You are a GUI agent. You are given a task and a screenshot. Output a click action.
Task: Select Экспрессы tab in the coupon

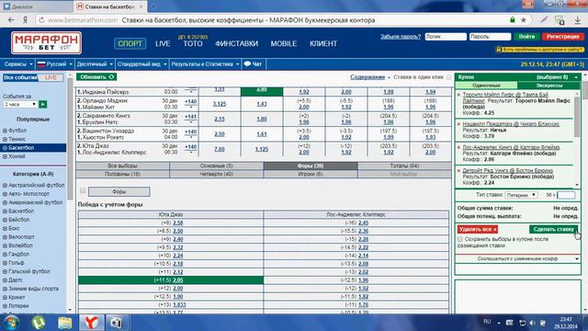point(549,86)
